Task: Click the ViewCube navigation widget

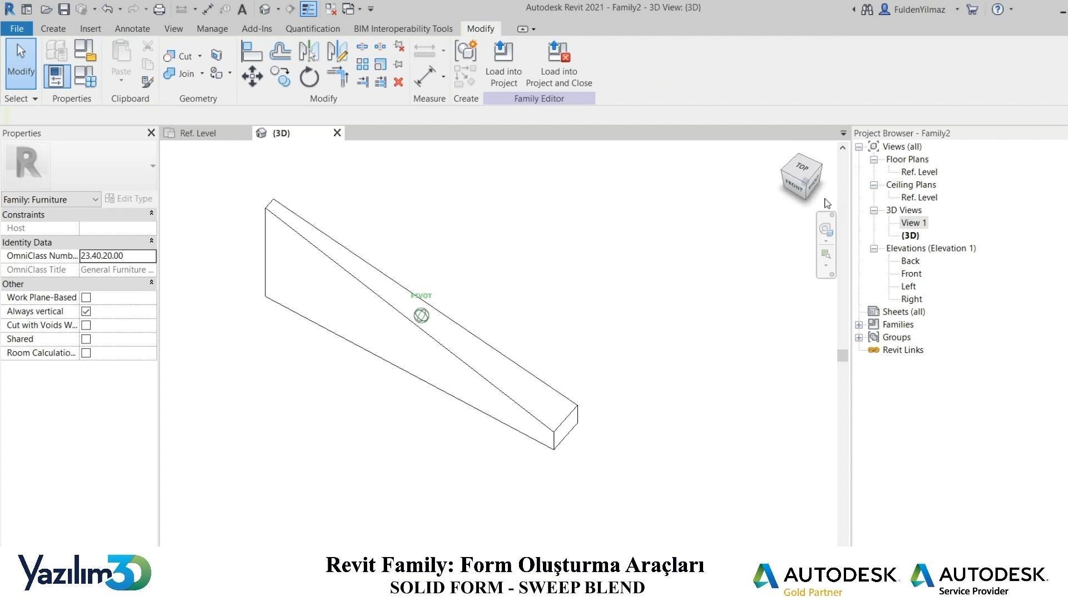Action: pyautogui.click(x=801, y=178)
